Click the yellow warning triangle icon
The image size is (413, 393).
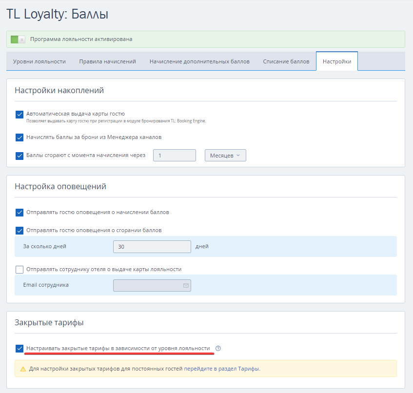pos(23,369)
